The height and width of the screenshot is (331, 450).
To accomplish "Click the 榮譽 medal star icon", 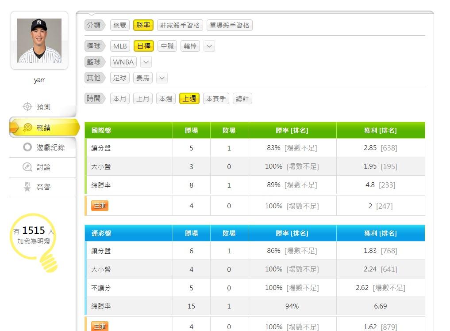I will coord(27,187).
